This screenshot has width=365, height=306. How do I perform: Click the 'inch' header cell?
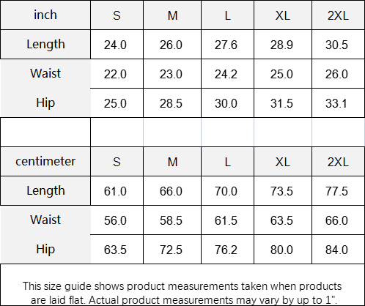coord(45,15)
